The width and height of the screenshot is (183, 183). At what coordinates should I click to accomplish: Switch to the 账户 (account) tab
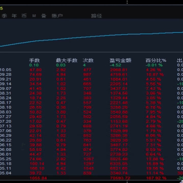[57, 16]
